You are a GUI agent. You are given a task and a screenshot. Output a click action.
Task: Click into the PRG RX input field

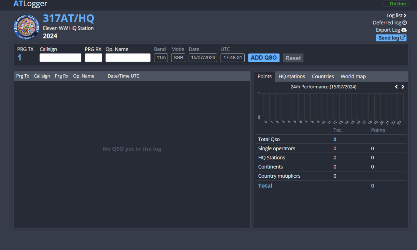(93, 58)
